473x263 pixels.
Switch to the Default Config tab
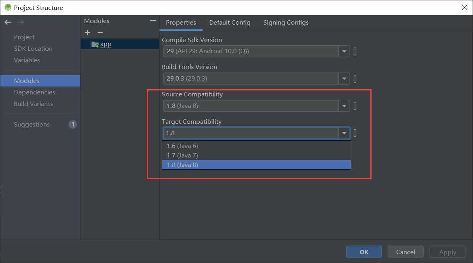pyautogui.click(x=230, y=23)
